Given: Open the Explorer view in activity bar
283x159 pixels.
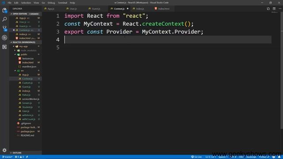Looking at the screenshot, I should coord(4,11).
